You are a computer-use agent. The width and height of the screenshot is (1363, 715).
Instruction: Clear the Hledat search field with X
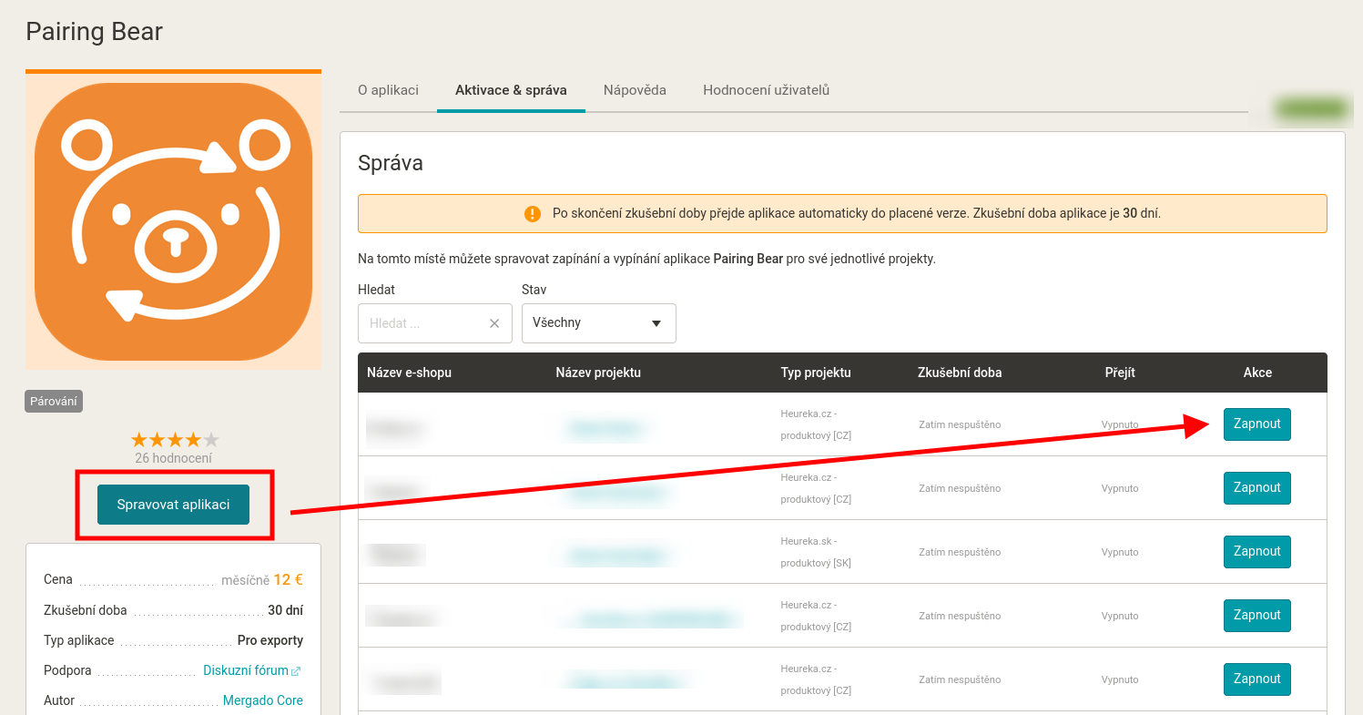[494, 323]
